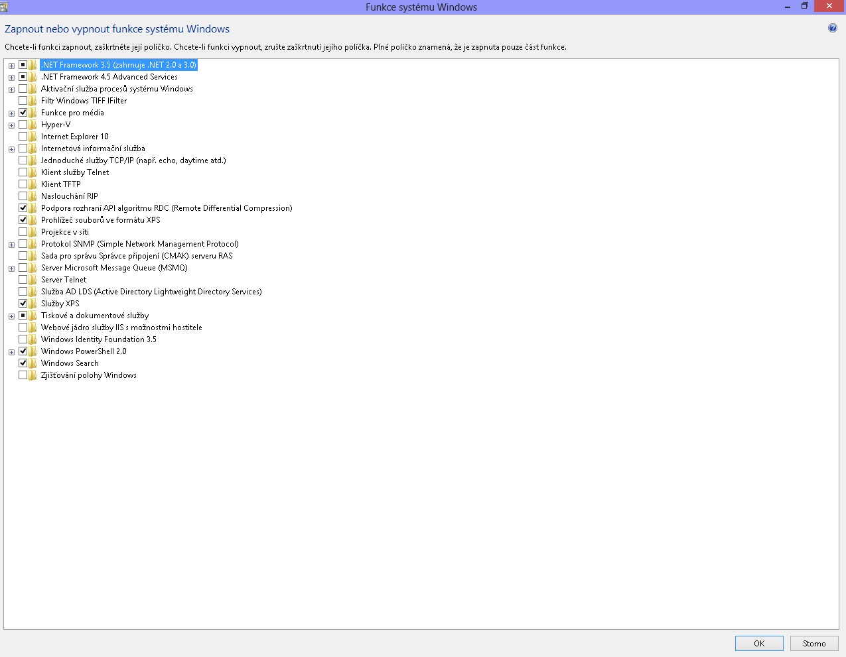Expand Aktivační služba procesů systému Windows
Viewport: 846px width, 657px height.
[11, 90]
